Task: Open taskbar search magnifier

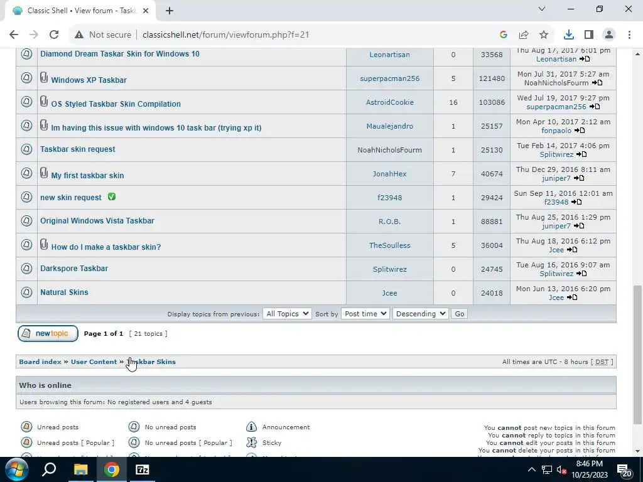Action: (x=49, y=469)
